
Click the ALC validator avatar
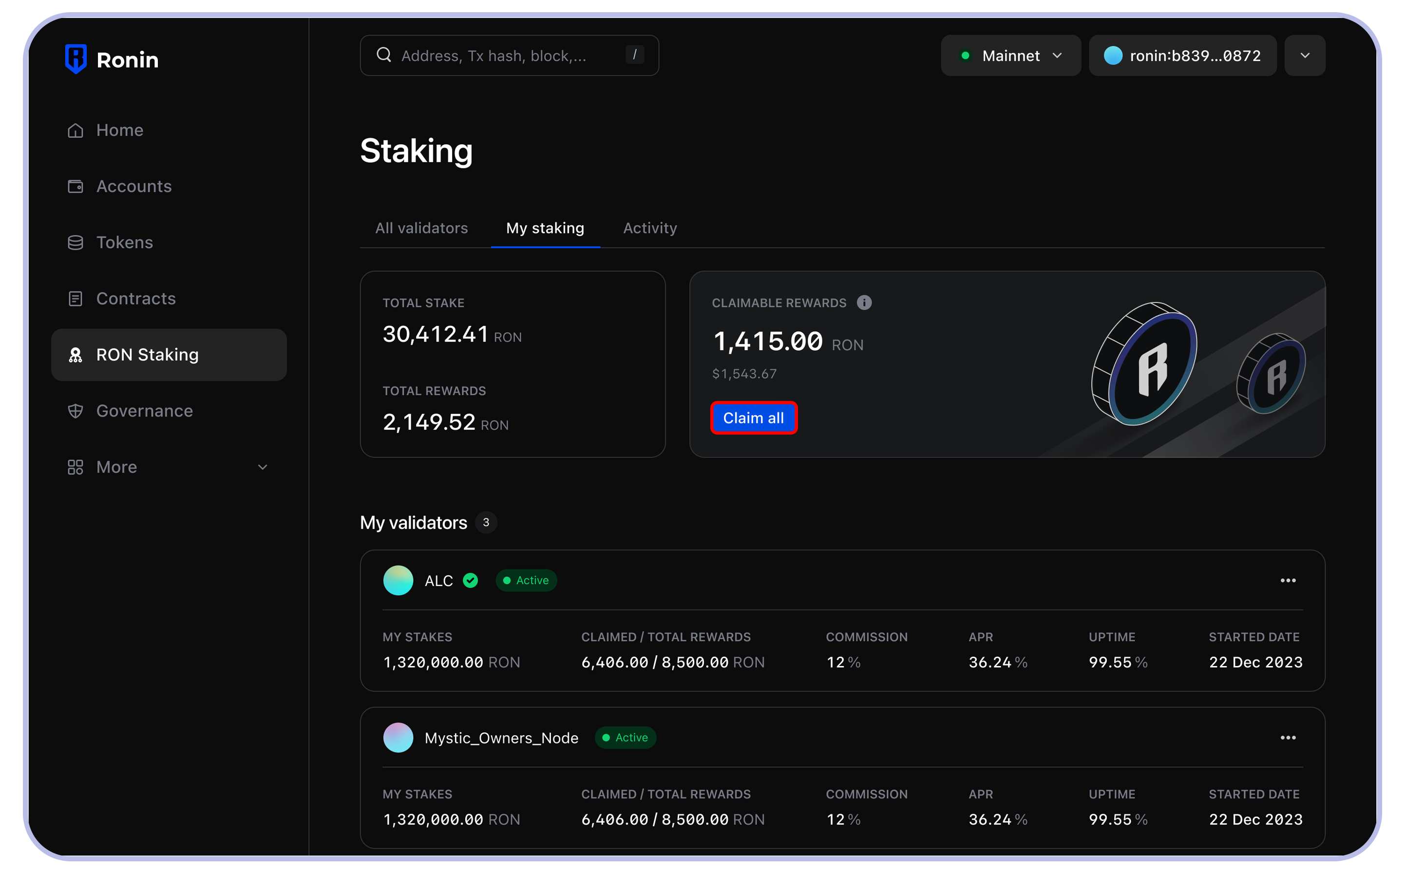(x=398, y=580)
